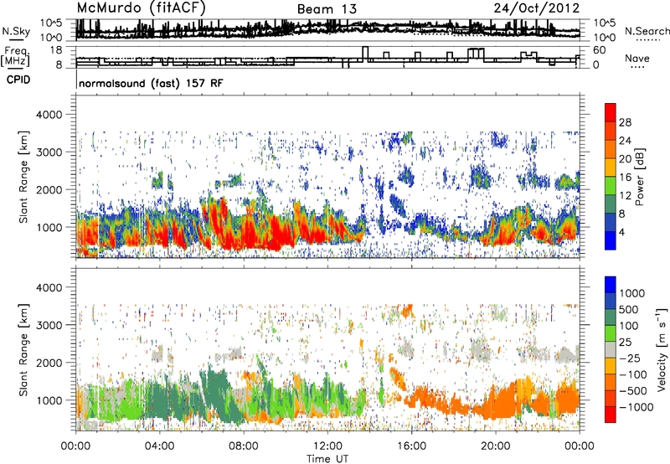
Task: Click the "-25" value on Velocity colorbar
Action: pos(629,358)
